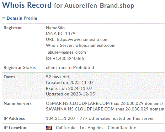Click the registrar phone number +1.4805240066
165x132 pixels.
(68, 58)
